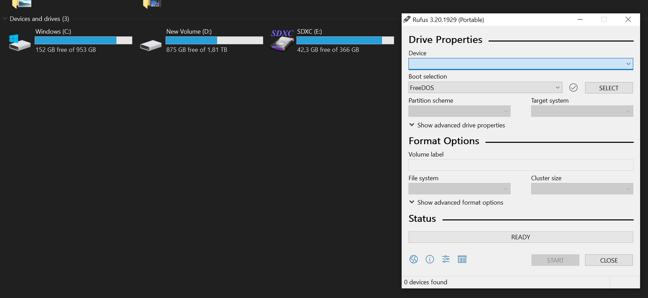Show the Rufus log icon
The width and height of the screenshot is (648, 298).
pos(462,259)
